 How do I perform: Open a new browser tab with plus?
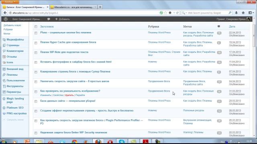tap(100, 7)
